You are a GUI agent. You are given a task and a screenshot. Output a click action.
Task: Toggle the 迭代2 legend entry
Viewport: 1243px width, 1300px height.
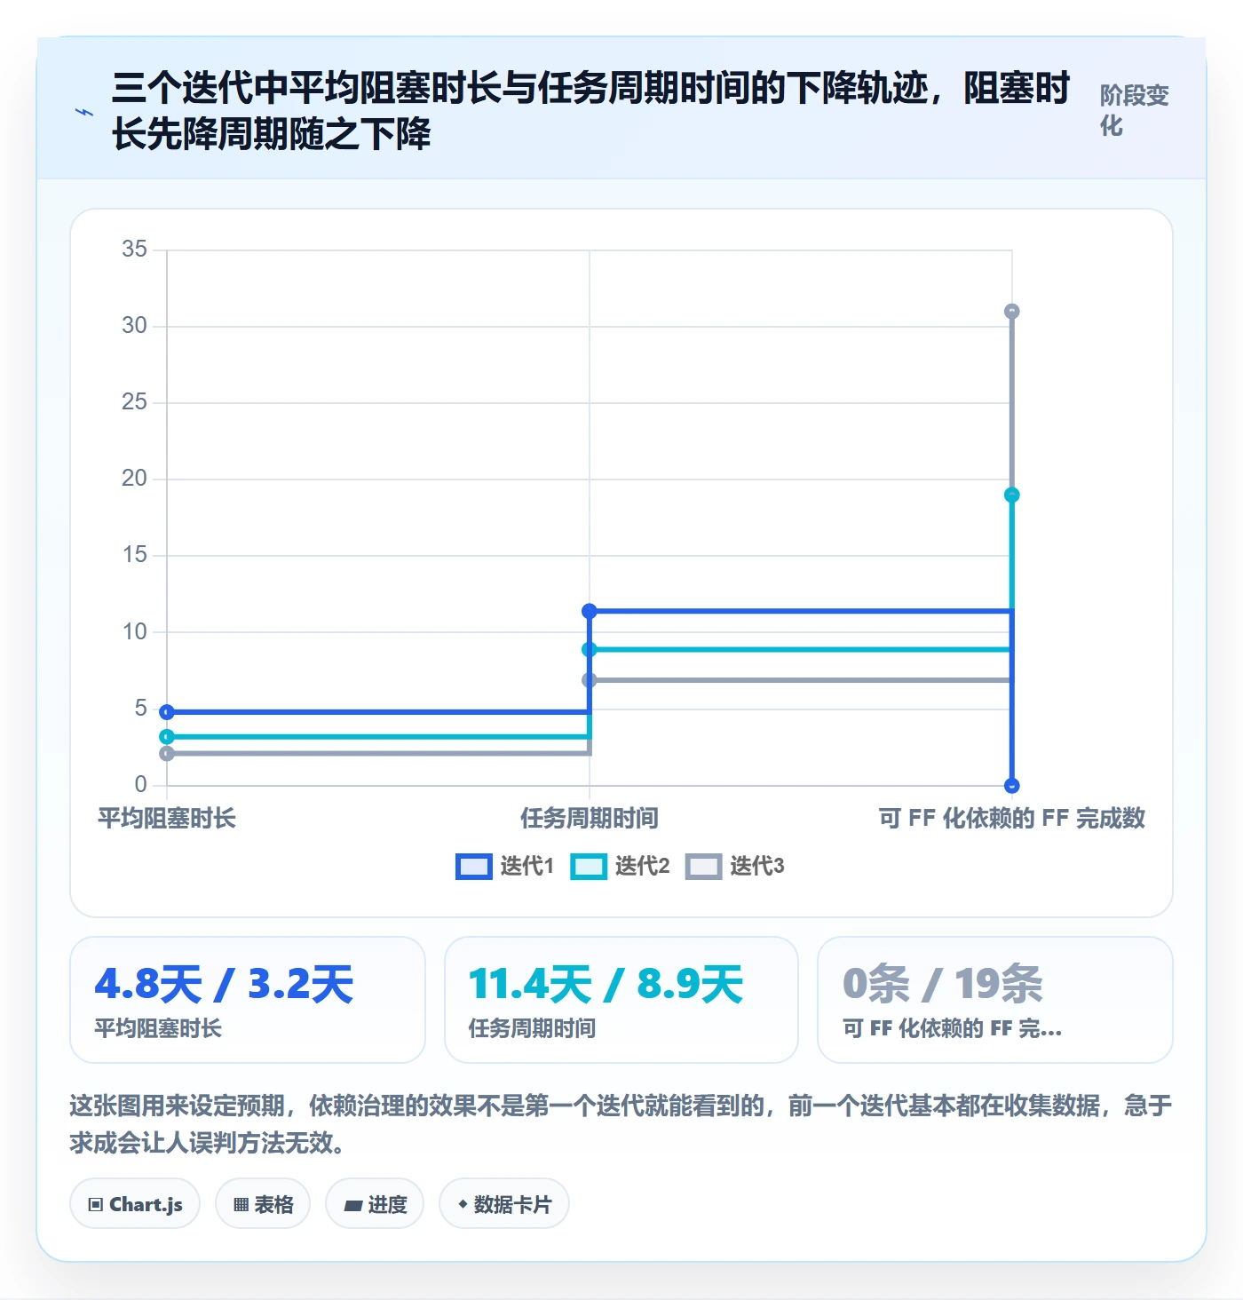tap(620, 866)
